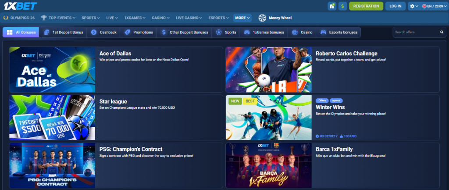Open the gift box bonus icon
Viewport: 449px width, 190px height.
click(x=331, y=6)
